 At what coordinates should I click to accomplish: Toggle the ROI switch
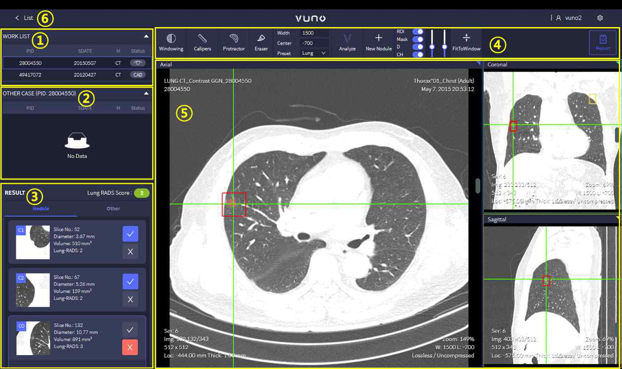tap(418, 32)
